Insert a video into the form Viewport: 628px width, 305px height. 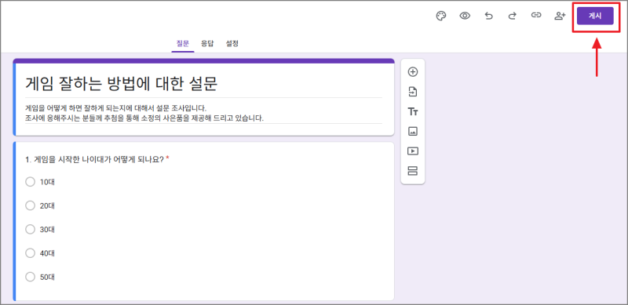(x=413, y=151)
